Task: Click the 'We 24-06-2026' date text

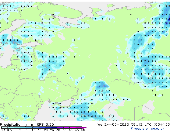Action: tap(113, 125)
